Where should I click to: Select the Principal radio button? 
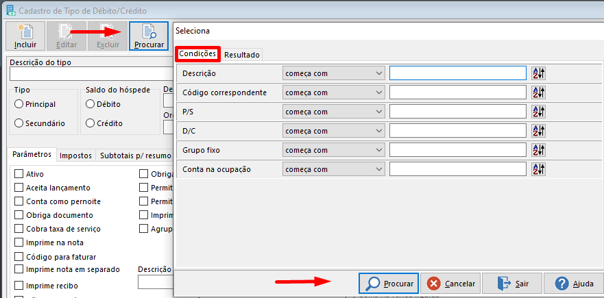point(18,104)
